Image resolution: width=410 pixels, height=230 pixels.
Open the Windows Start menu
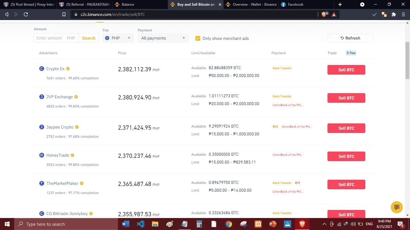click(x=7, y=224)
